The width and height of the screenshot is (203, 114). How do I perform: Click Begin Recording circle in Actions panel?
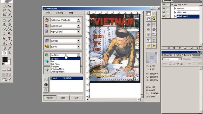(x=174, y=48)
